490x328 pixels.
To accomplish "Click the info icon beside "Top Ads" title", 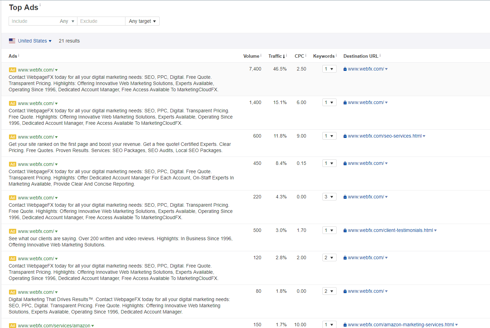I will pyautogui.click(x=40, y=4).
